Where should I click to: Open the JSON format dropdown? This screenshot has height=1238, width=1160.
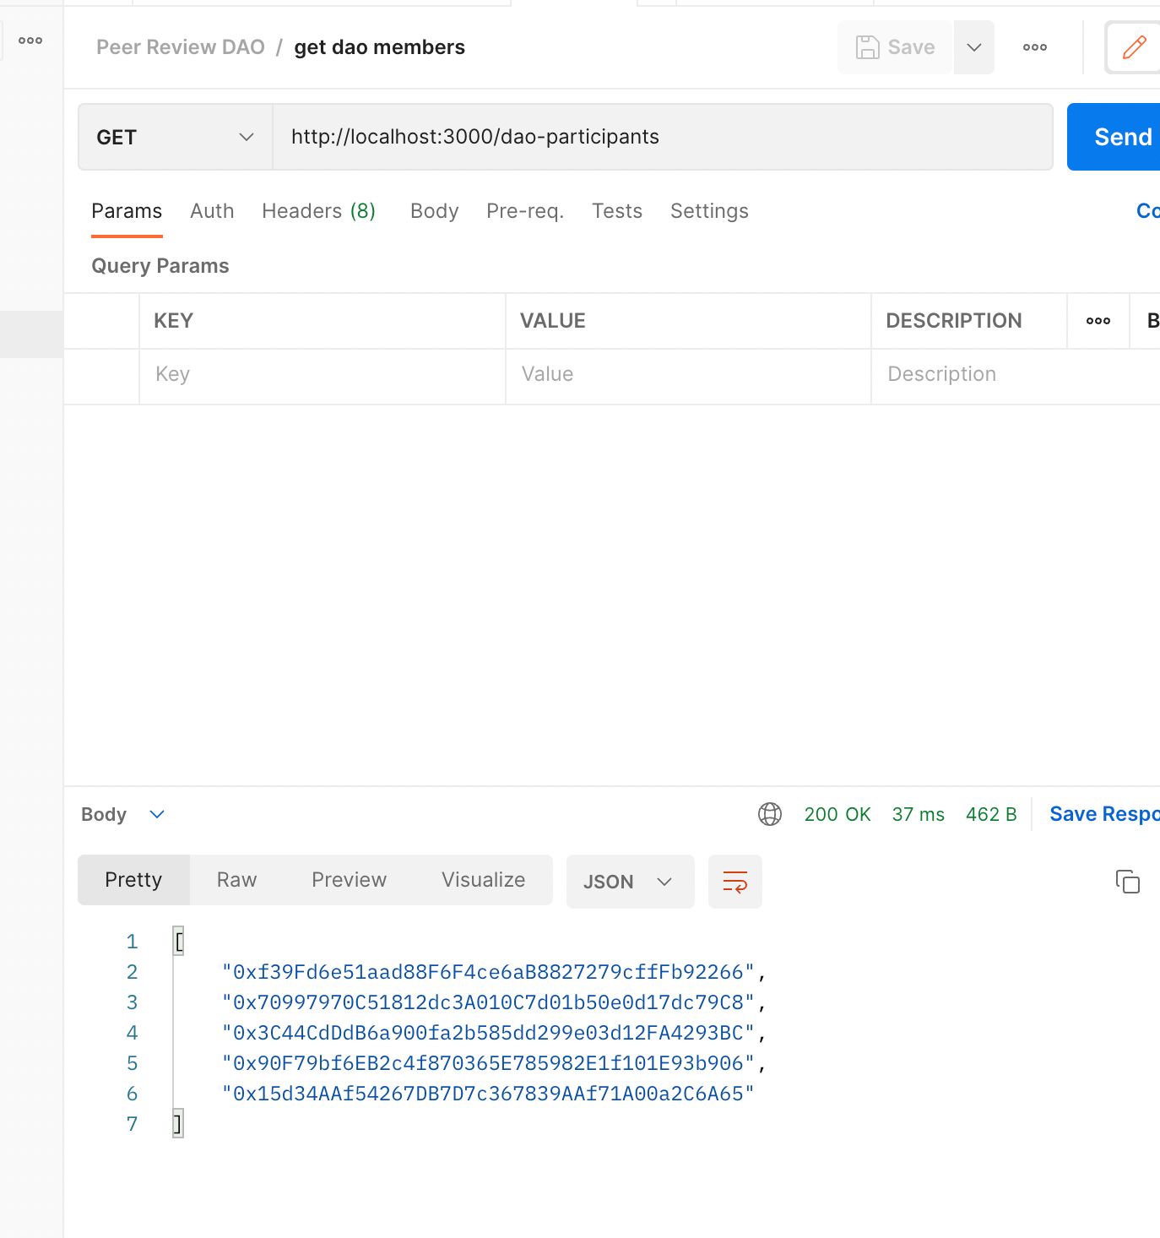coord(630,882)
